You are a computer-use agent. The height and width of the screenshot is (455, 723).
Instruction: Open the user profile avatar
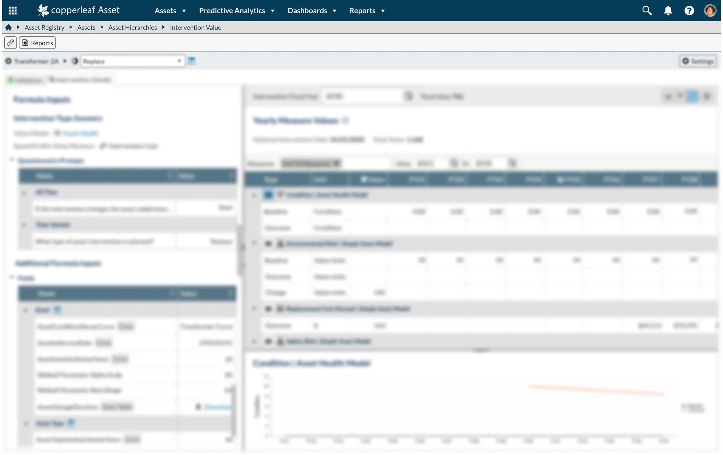710,10
